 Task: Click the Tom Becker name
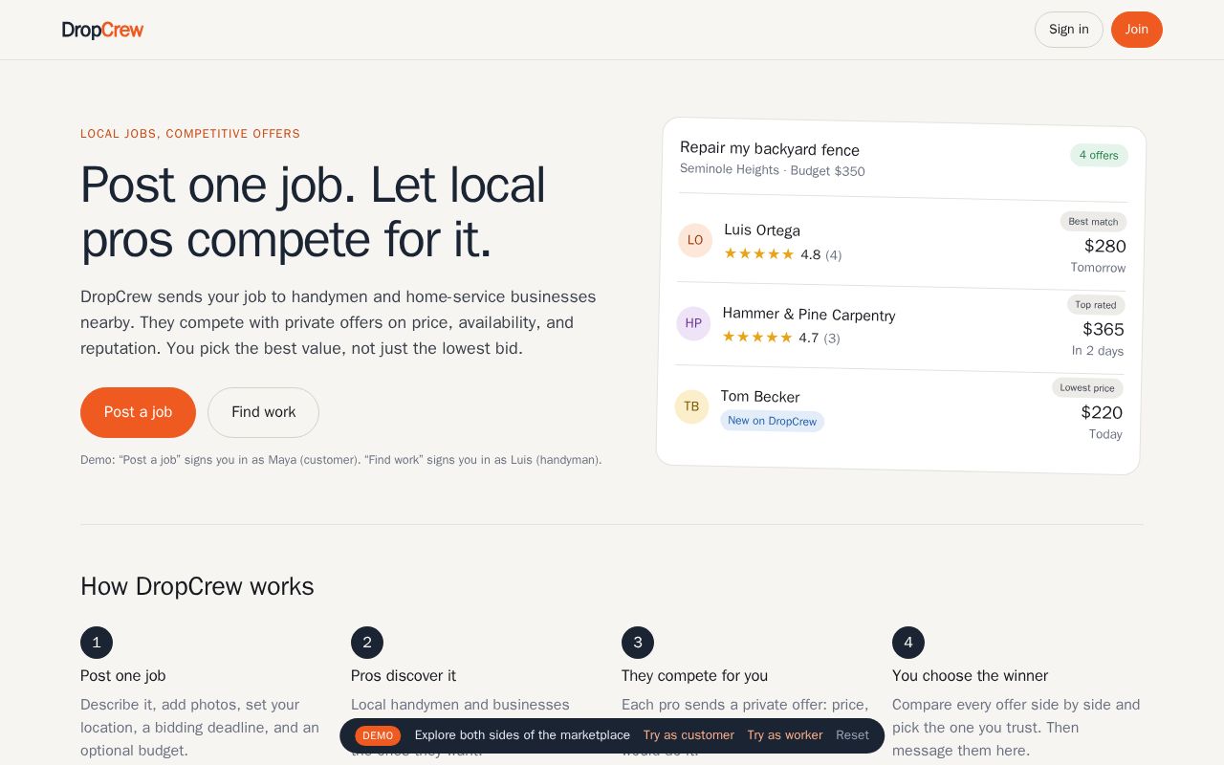tap(760, 397)
